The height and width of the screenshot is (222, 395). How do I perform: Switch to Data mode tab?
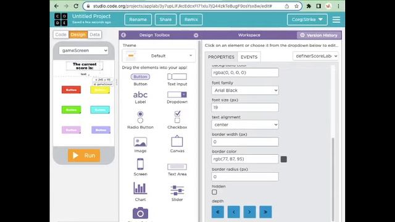94,35
